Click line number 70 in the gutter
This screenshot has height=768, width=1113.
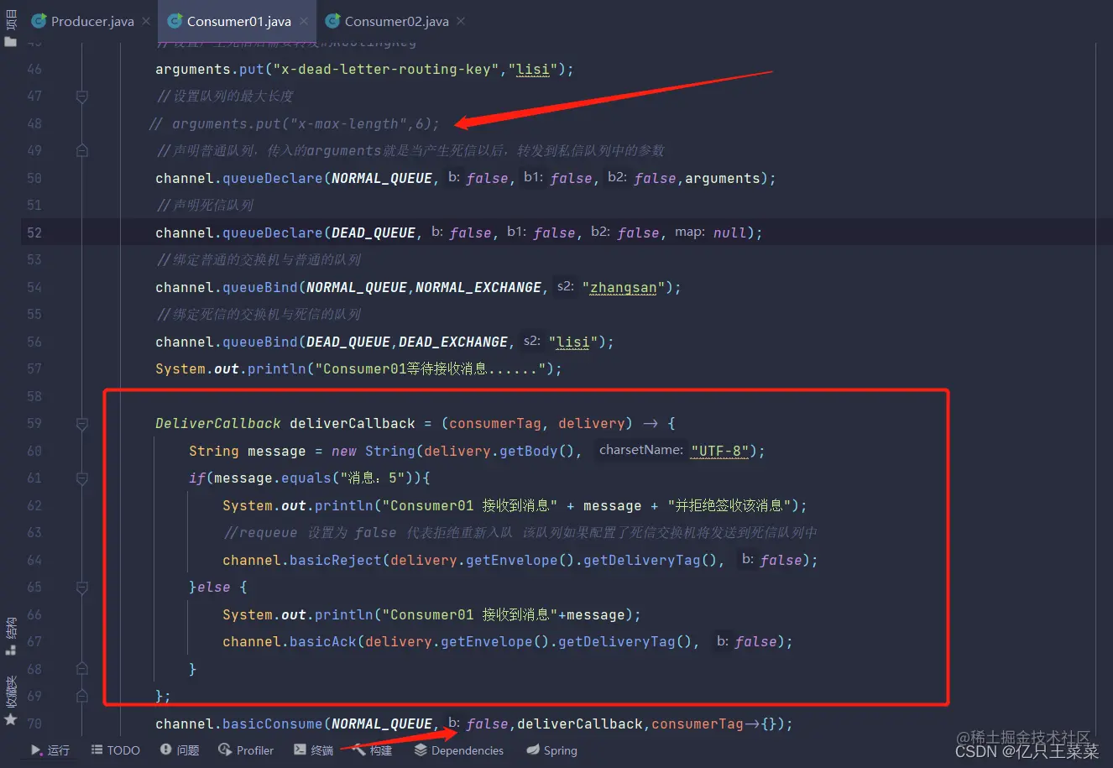coord(34,724)
